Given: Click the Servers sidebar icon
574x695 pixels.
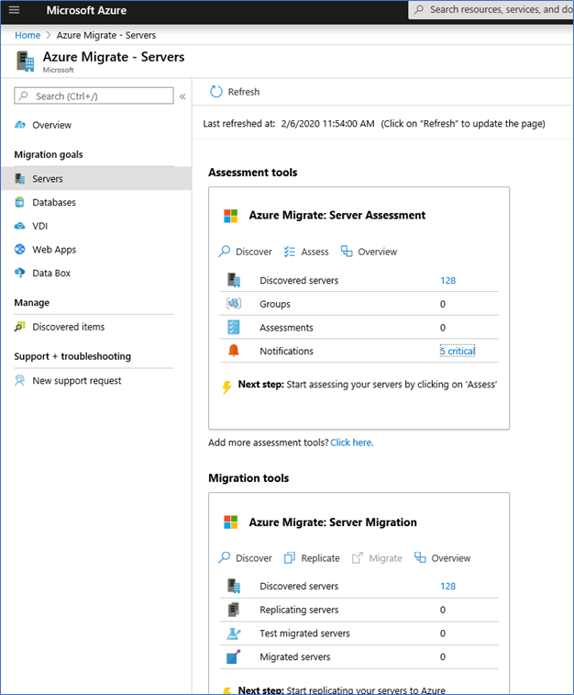Looking at the screenshot, I should tap(20, 179).
